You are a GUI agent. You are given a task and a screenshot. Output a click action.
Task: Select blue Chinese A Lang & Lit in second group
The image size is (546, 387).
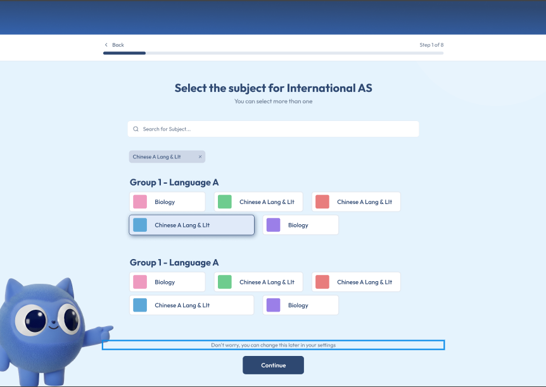point(191,305)
